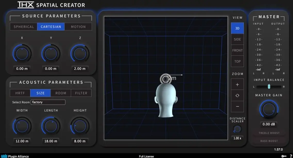Click the X value field 0.00 m
Screen dimensions: 293x158
[x=22, y=69]
